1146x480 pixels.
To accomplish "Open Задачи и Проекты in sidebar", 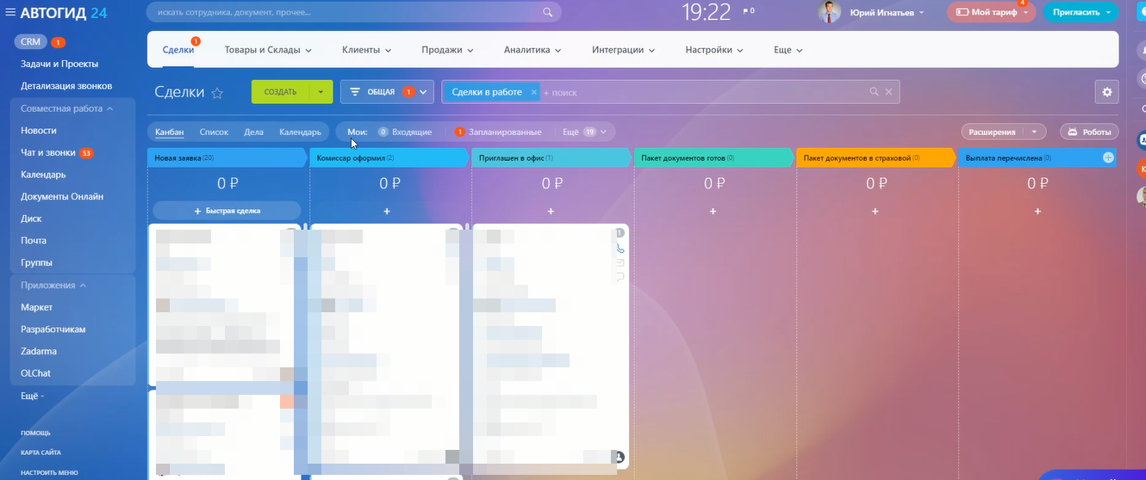I will coord(59,64).
